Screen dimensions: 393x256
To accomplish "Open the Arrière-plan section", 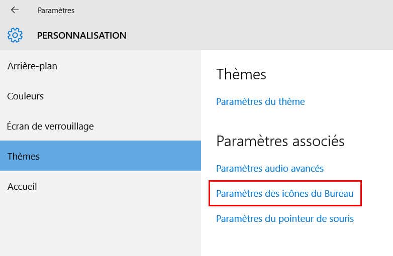I will (x=32, y=66).
